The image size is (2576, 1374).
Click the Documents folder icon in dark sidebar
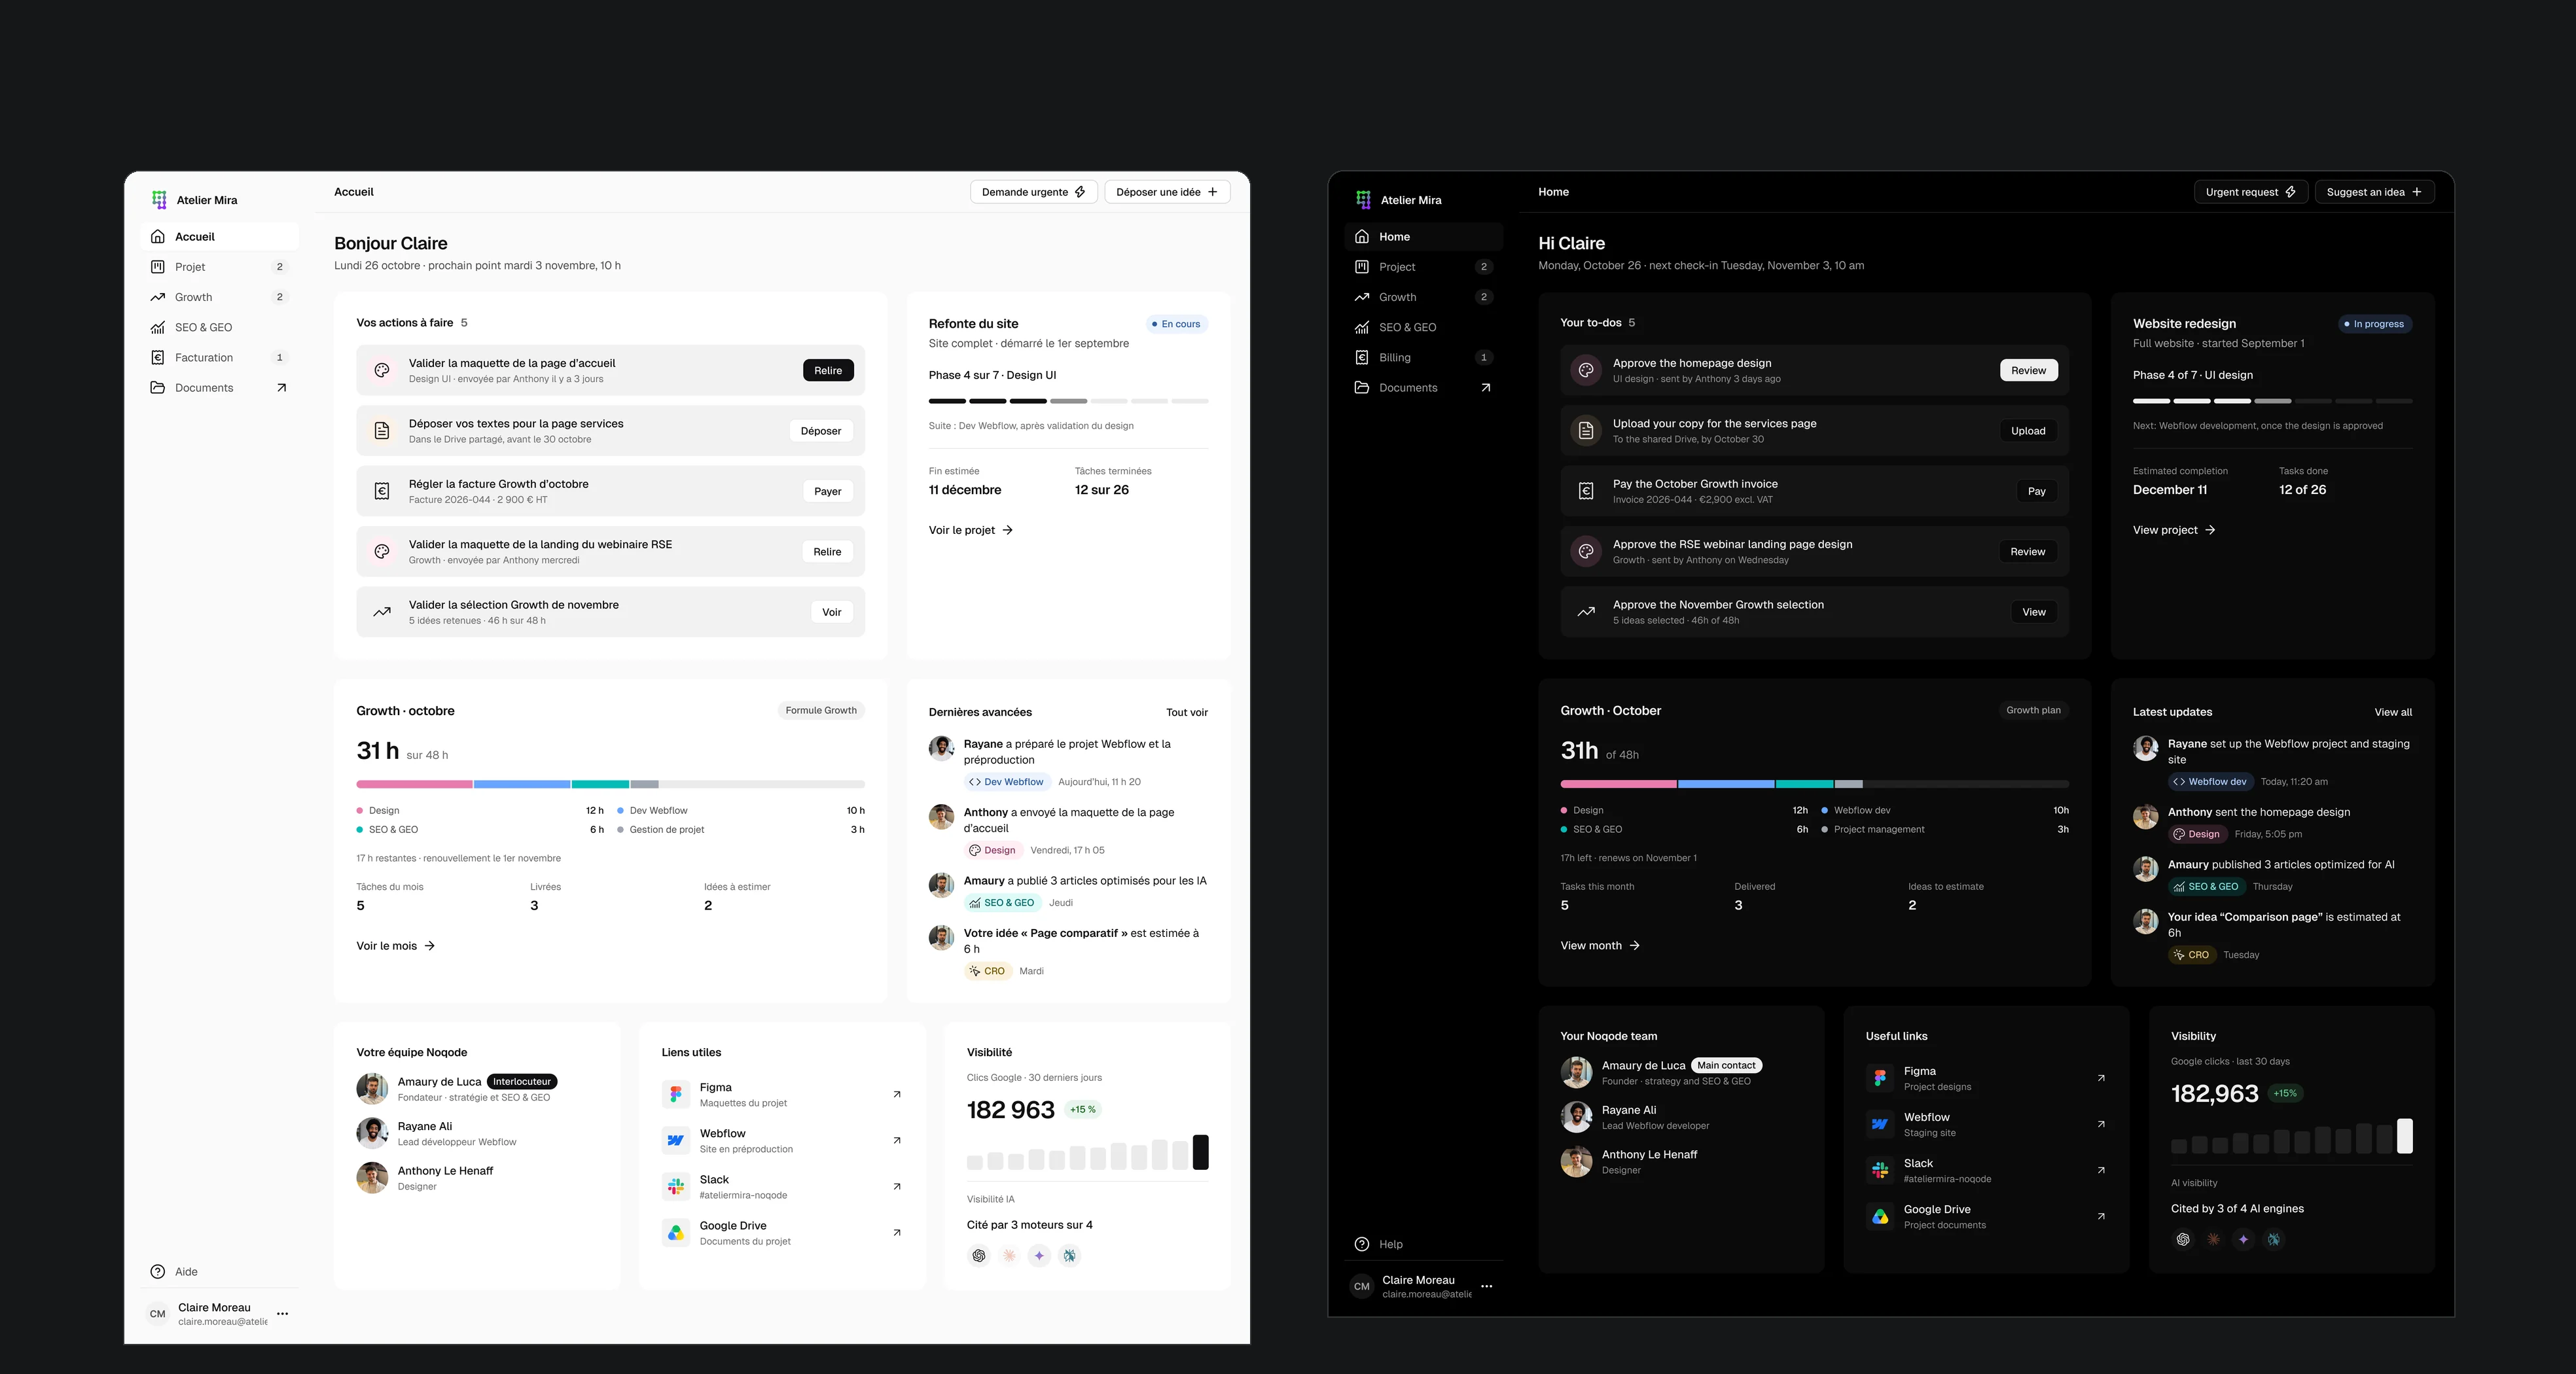pos(1362,388)
